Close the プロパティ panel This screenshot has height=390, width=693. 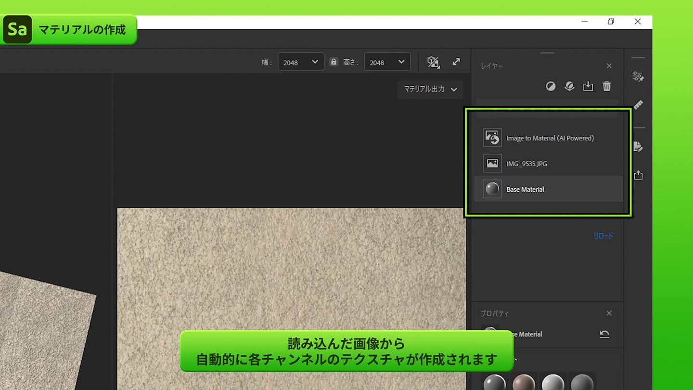point(609,313)
